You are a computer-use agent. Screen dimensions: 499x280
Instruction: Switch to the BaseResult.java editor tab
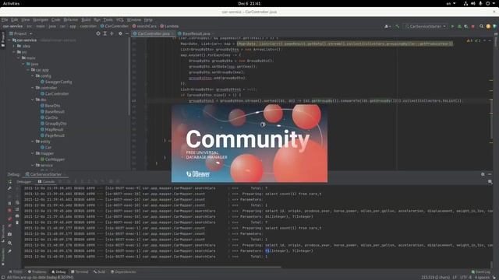click(196, 33)
